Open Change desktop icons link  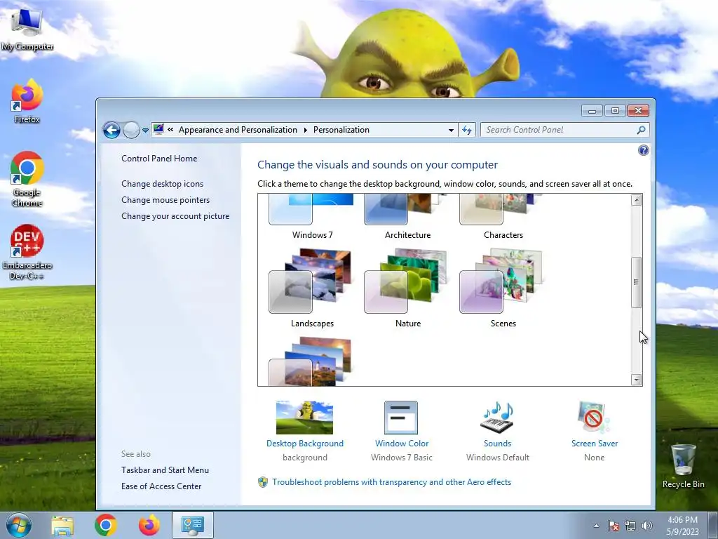[x=162, y=184]
